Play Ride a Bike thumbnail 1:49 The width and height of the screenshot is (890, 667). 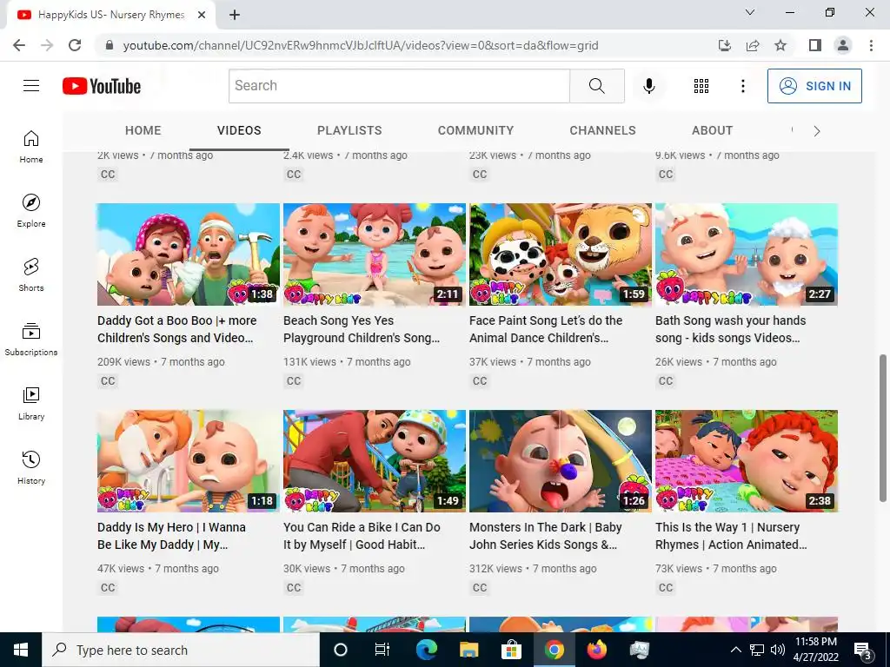[x=374, y=461]
